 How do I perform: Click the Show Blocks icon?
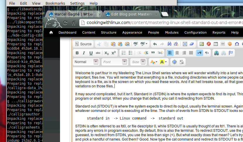(182, 62)
